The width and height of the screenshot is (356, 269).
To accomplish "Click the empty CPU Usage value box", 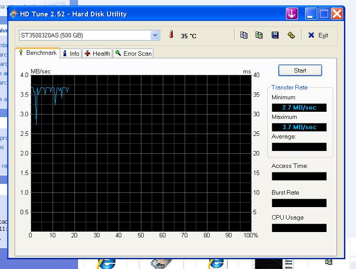I will [299, 228].
